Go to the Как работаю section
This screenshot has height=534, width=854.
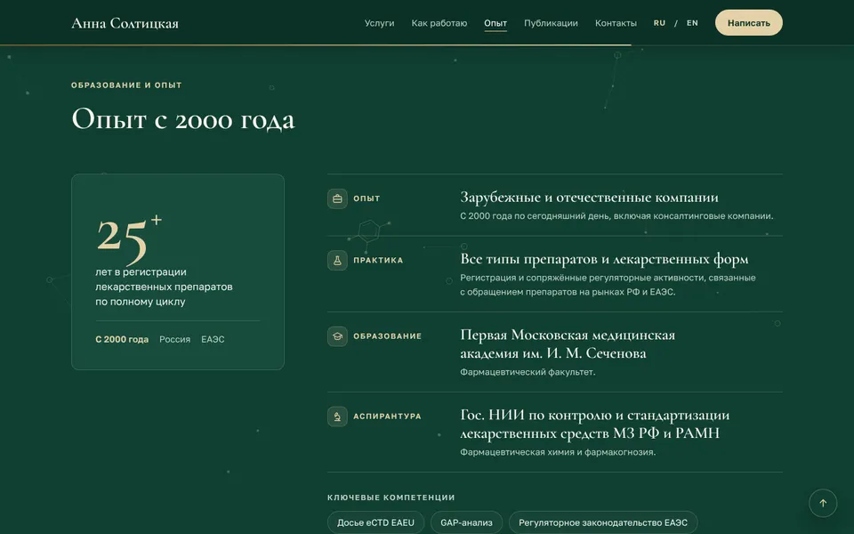[439, 23]
